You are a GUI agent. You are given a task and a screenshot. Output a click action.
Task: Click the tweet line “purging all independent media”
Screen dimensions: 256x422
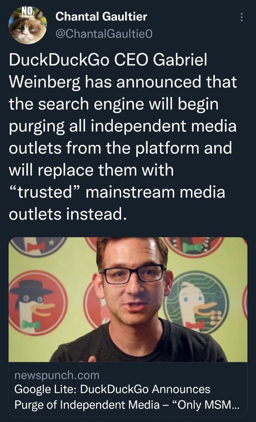[x=123, y=126]
